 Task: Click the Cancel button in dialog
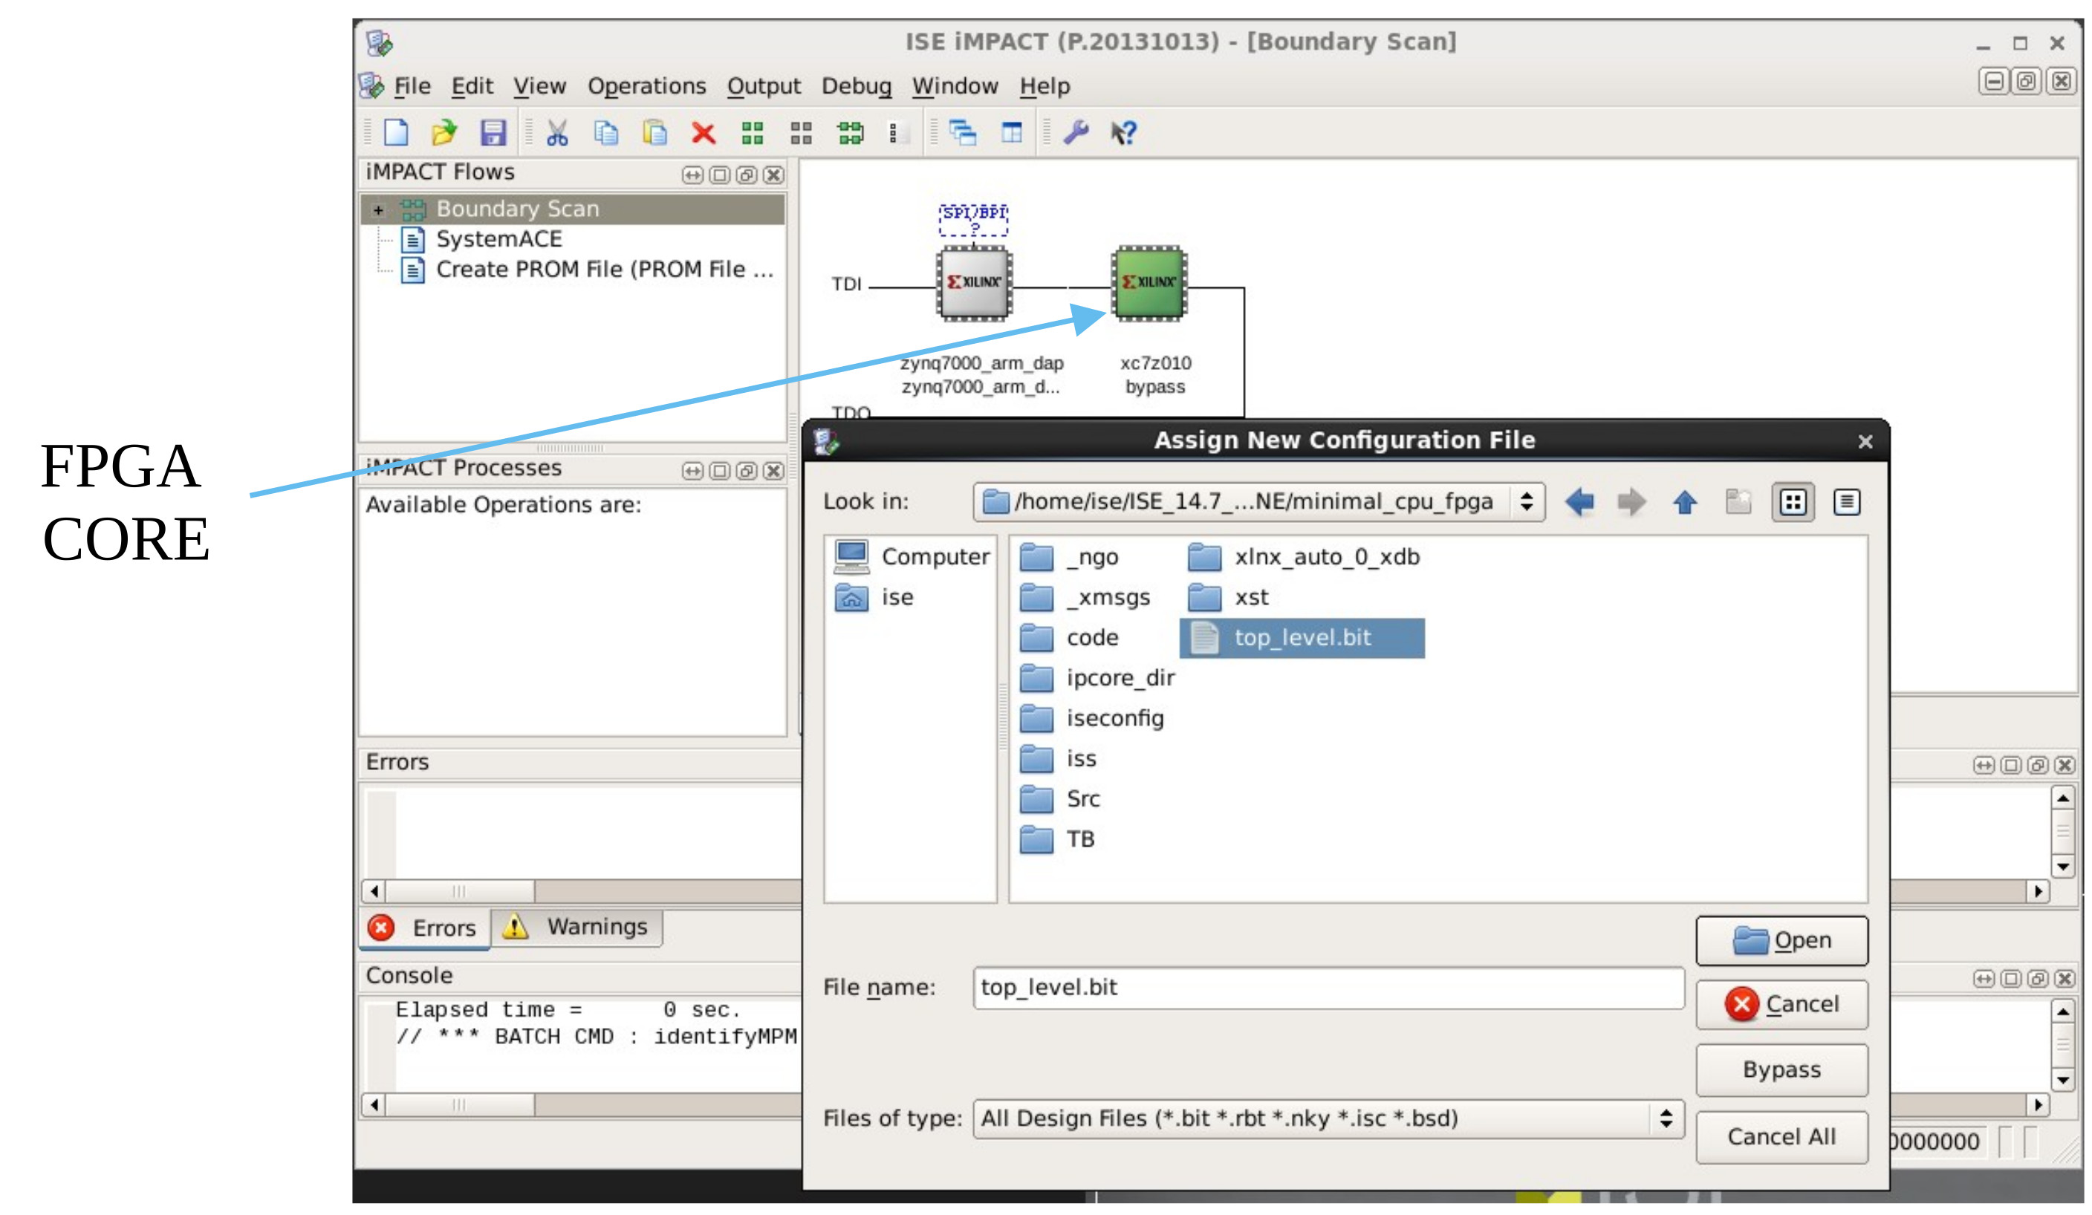coord(1782,1005)
